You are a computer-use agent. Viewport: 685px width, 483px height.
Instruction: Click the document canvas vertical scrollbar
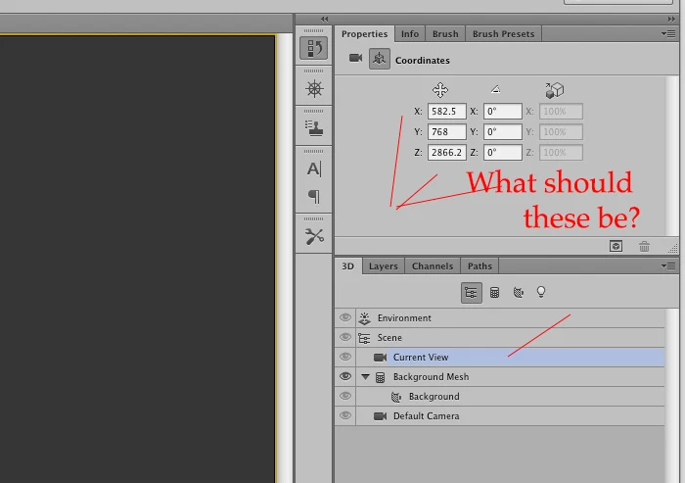coord(285,258)
